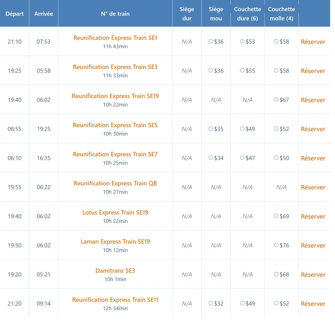Click the Couchette dure (6) header
This screenshot has width=335, height=325.
[x=248, y=14]
